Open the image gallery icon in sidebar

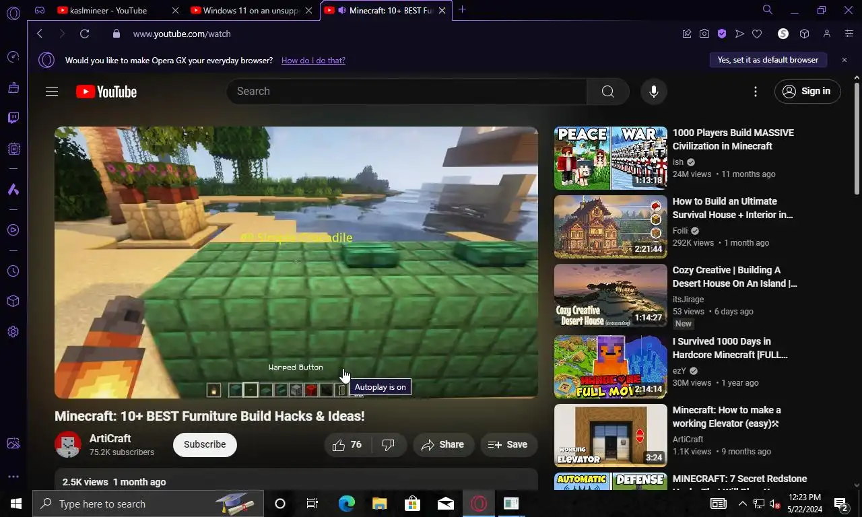13,444
